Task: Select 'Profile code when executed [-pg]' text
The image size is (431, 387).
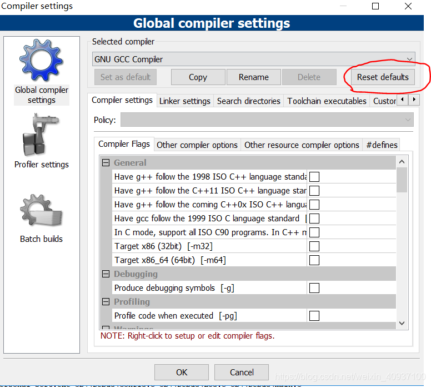Action: coord(176,316)
